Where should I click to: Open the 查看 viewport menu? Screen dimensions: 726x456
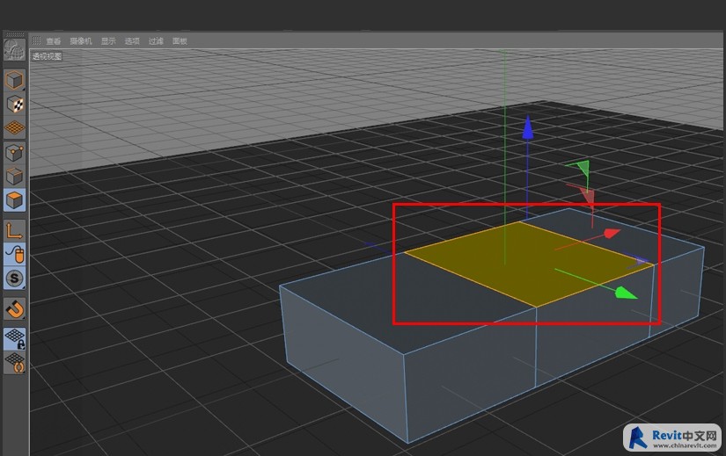coord(54,41)
